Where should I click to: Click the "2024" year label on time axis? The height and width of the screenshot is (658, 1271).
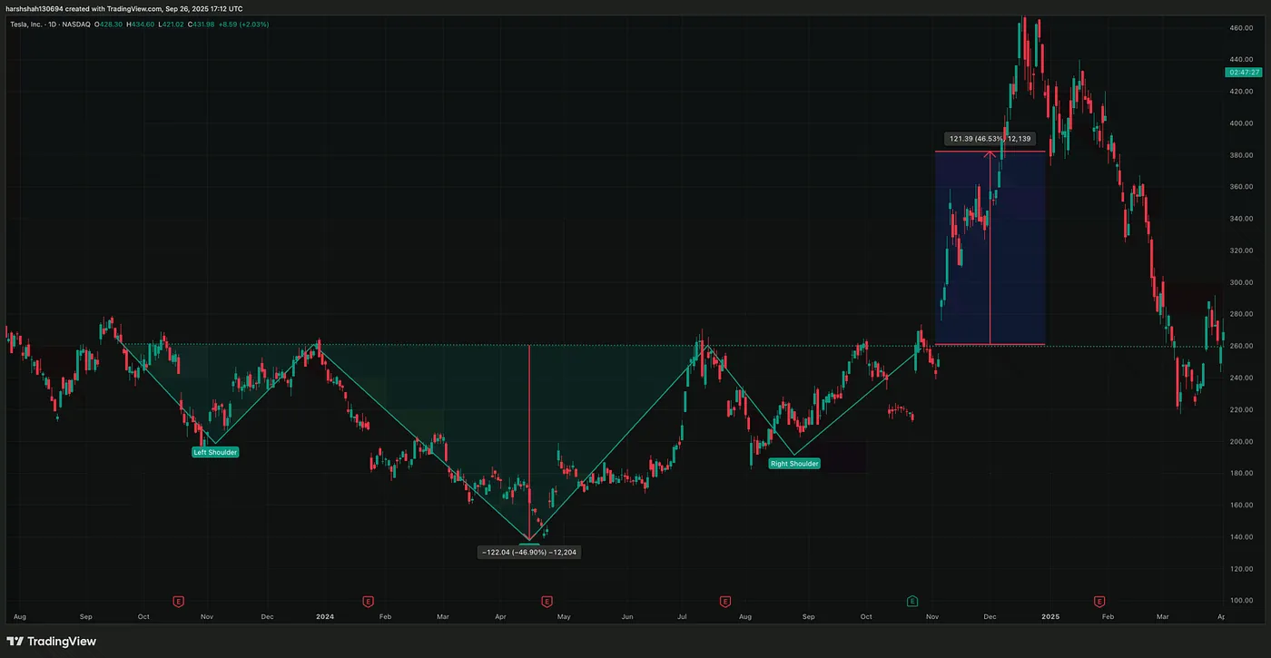(x=325, y=616)
